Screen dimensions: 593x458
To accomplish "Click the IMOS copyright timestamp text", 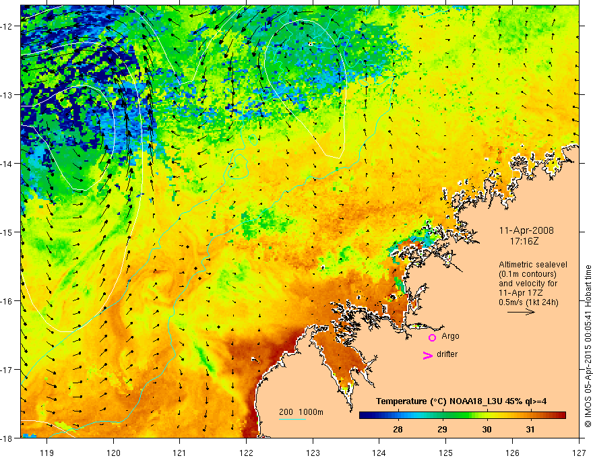I will pyautogui.click(x=588, y=347).
